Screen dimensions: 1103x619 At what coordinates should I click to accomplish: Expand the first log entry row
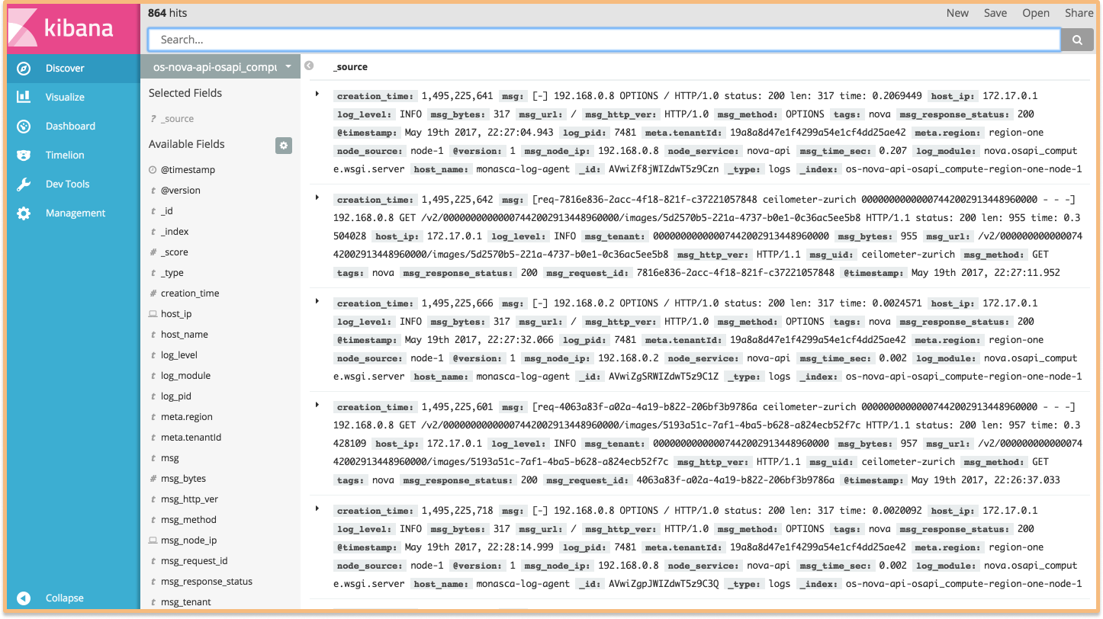(x=317, y=94)
